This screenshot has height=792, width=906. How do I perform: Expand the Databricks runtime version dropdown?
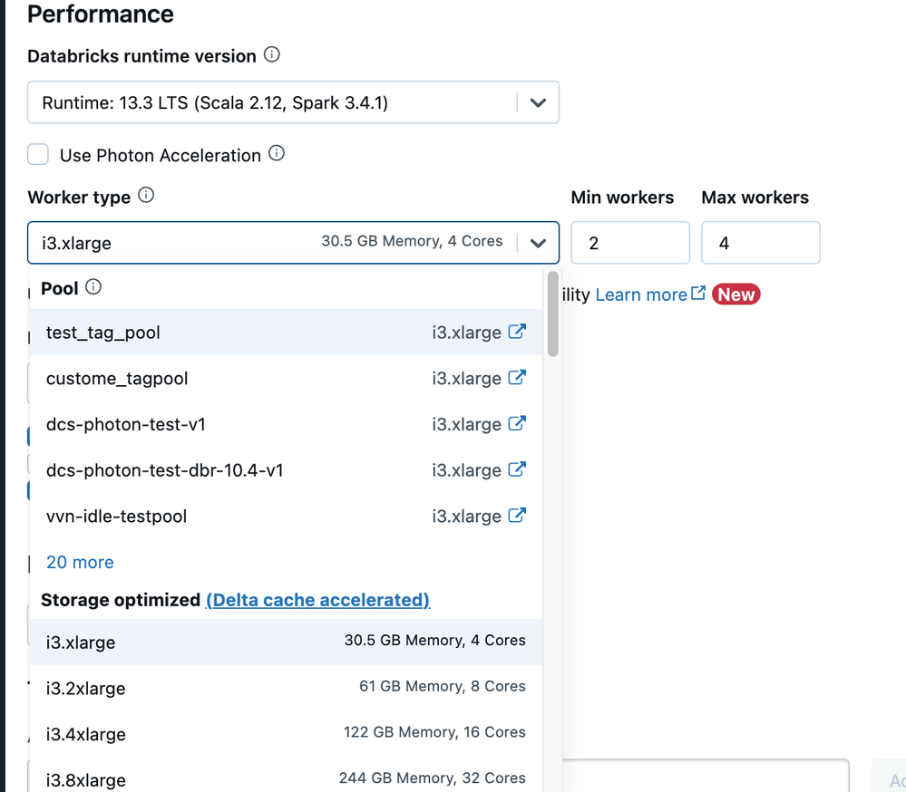point(538,103)
